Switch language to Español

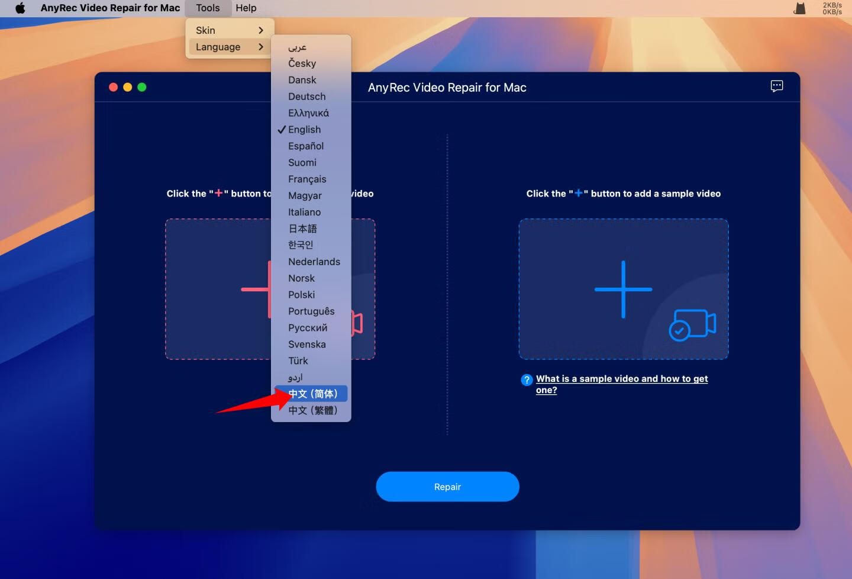coord(311,146)
